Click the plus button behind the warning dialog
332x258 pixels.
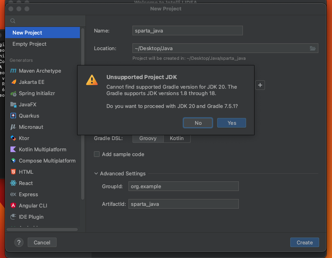tap(260, 85)
